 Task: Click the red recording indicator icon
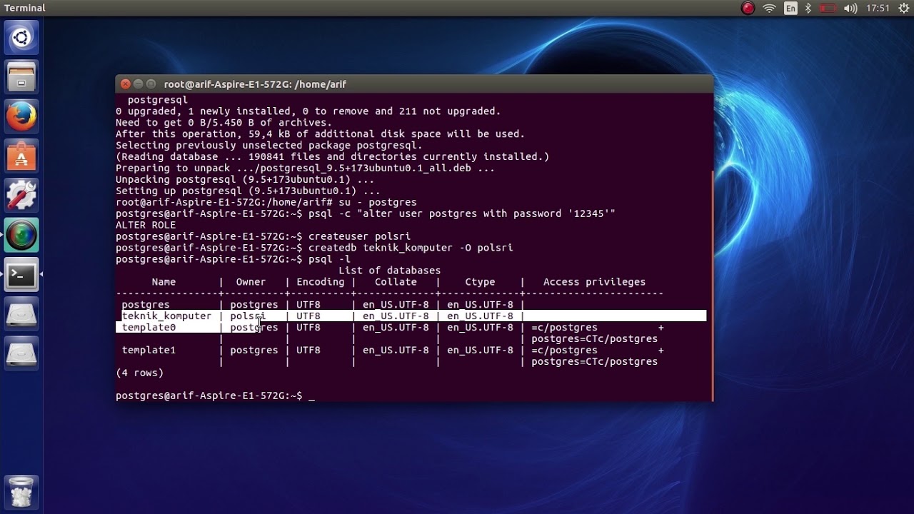(x=748, y=9)
